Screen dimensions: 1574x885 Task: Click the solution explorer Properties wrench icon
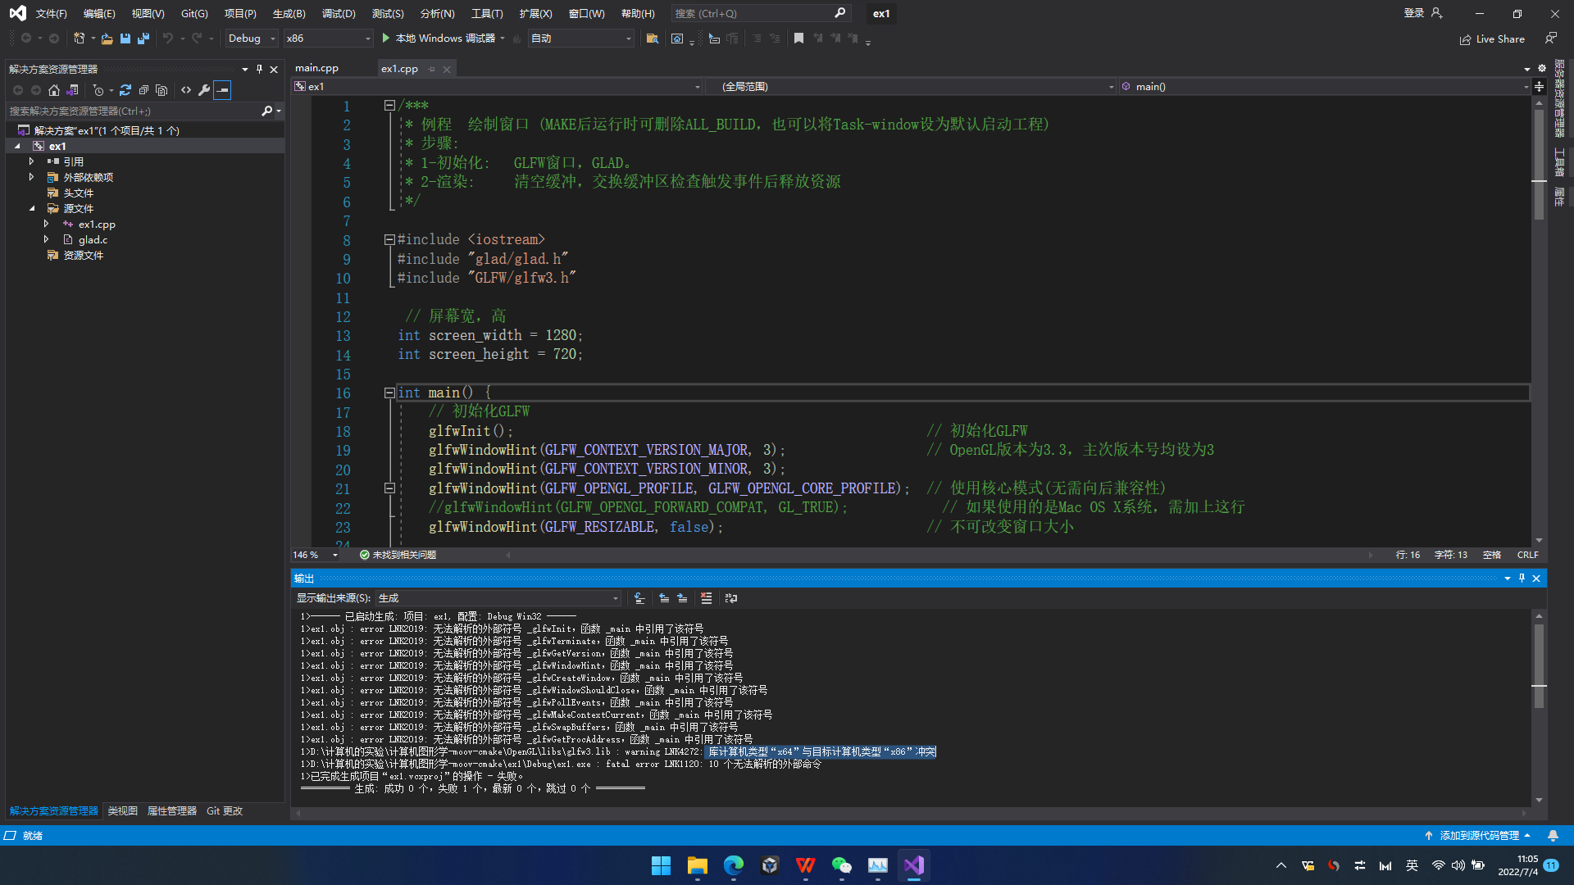204,90
